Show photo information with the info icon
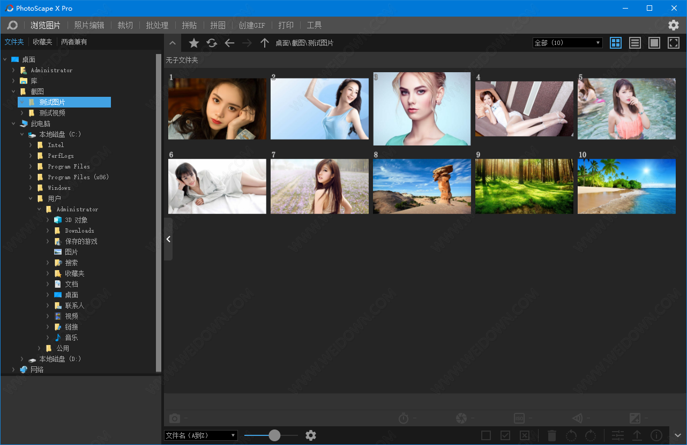Image resolution: width=687 pixels, height=445 pixels. [x=656, y=435]
